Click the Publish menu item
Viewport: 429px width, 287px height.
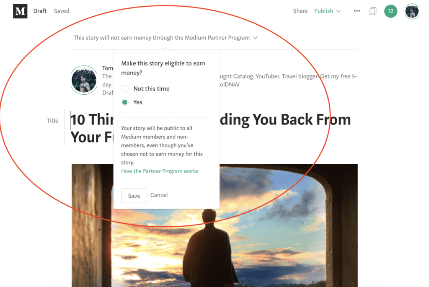click(x=323, y=11)
